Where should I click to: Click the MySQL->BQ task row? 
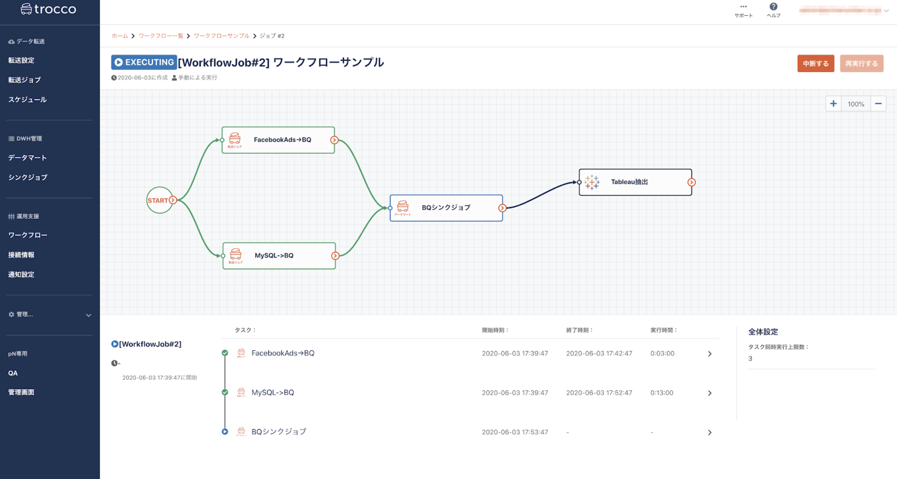tap(273, 393)
